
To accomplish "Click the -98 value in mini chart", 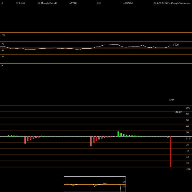I will 124,182.
